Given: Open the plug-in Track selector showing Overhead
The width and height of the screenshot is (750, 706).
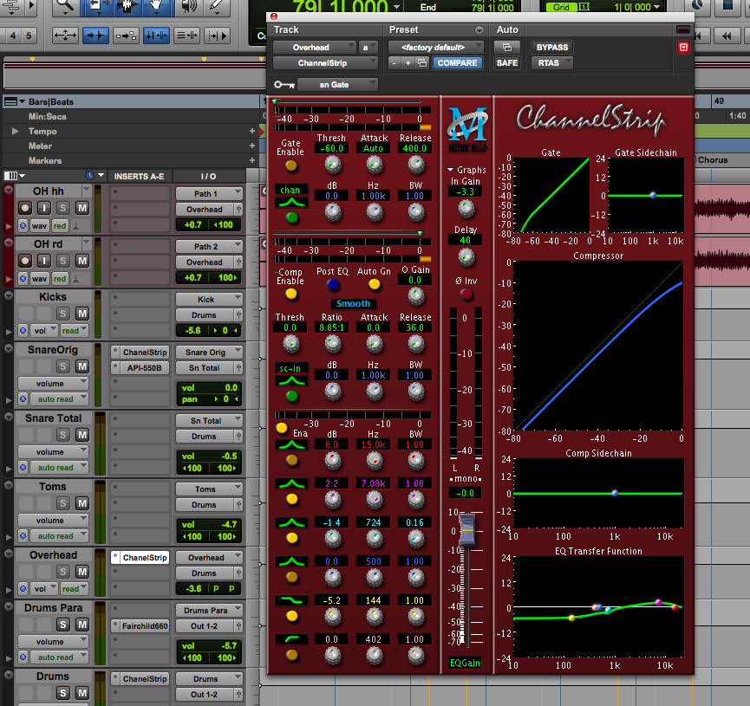Looking at the screenshot, I should tap(315, 48).
